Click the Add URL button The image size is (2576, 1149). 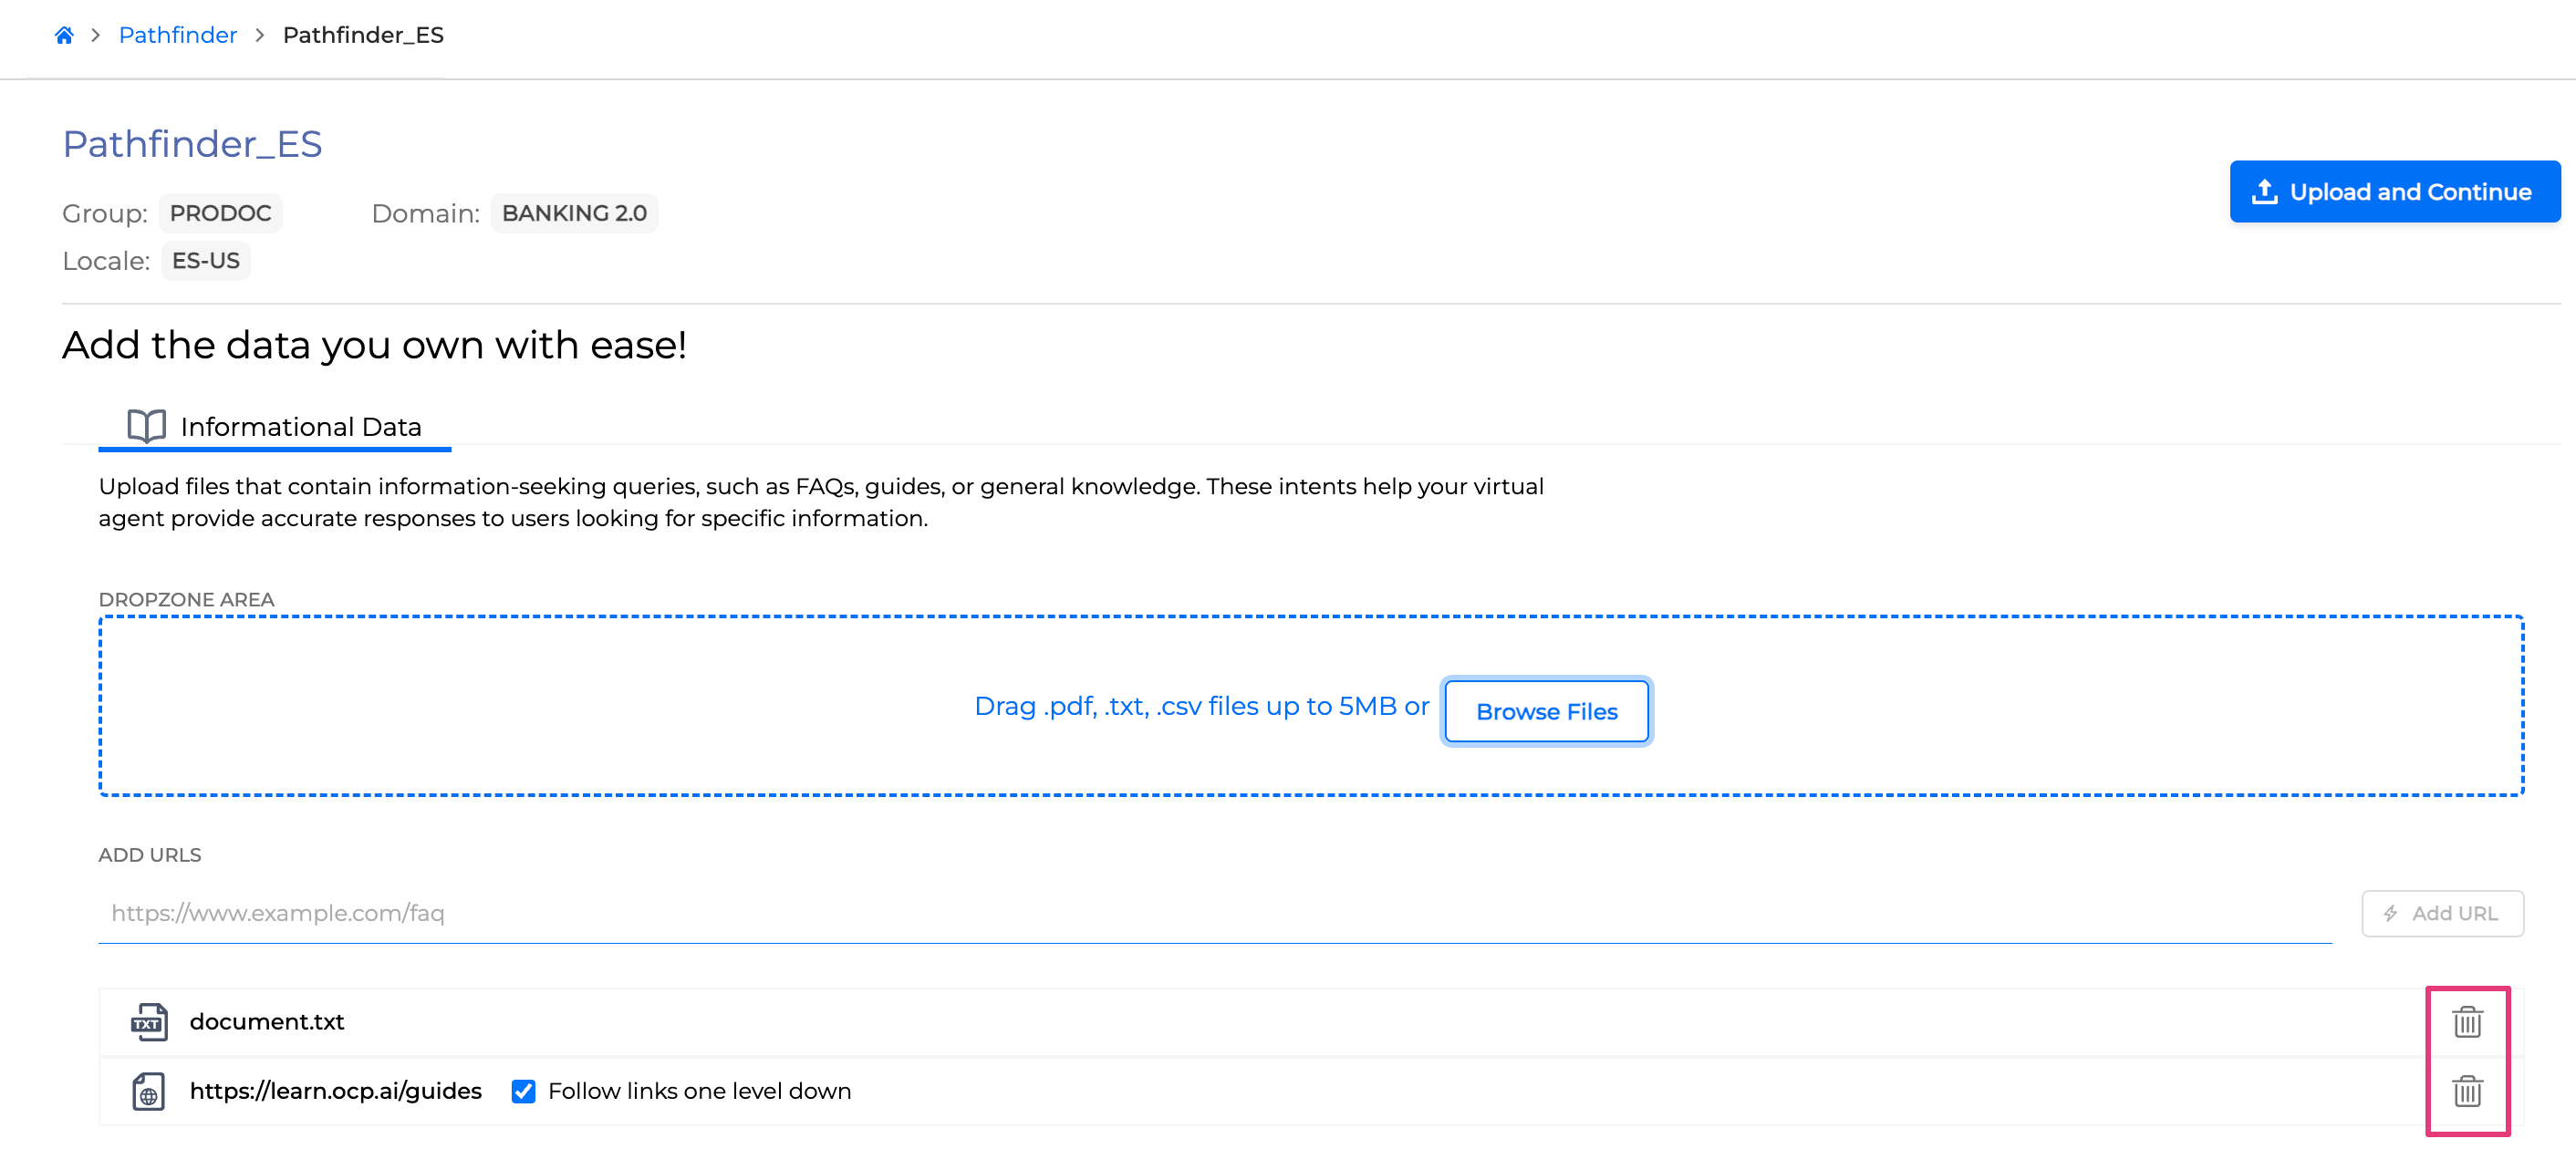[x=2441, y=913]
